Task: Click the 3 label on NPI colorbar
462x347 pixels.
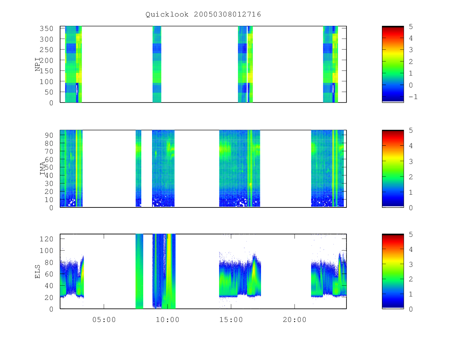Action: [410, 50]
